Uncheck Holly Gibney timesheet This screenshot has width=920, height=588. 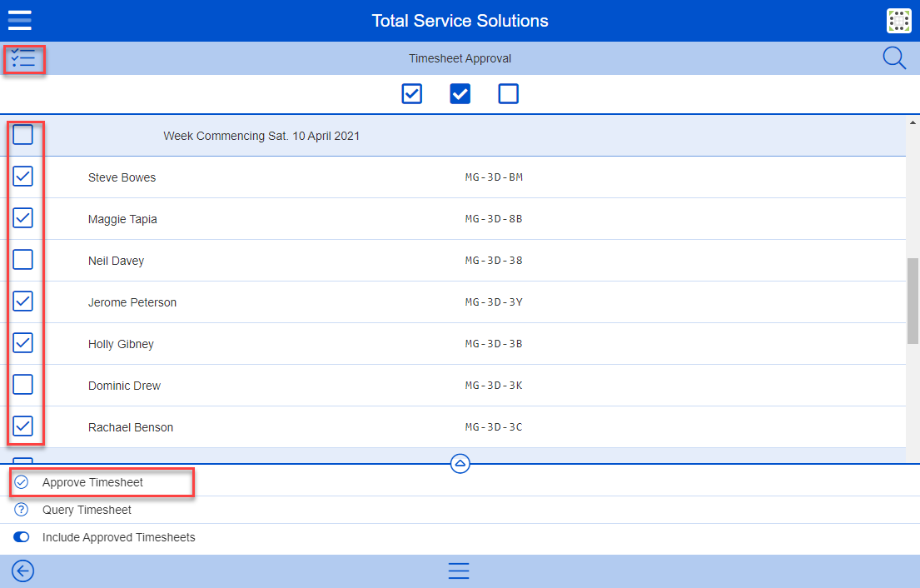tap(22, 343)
